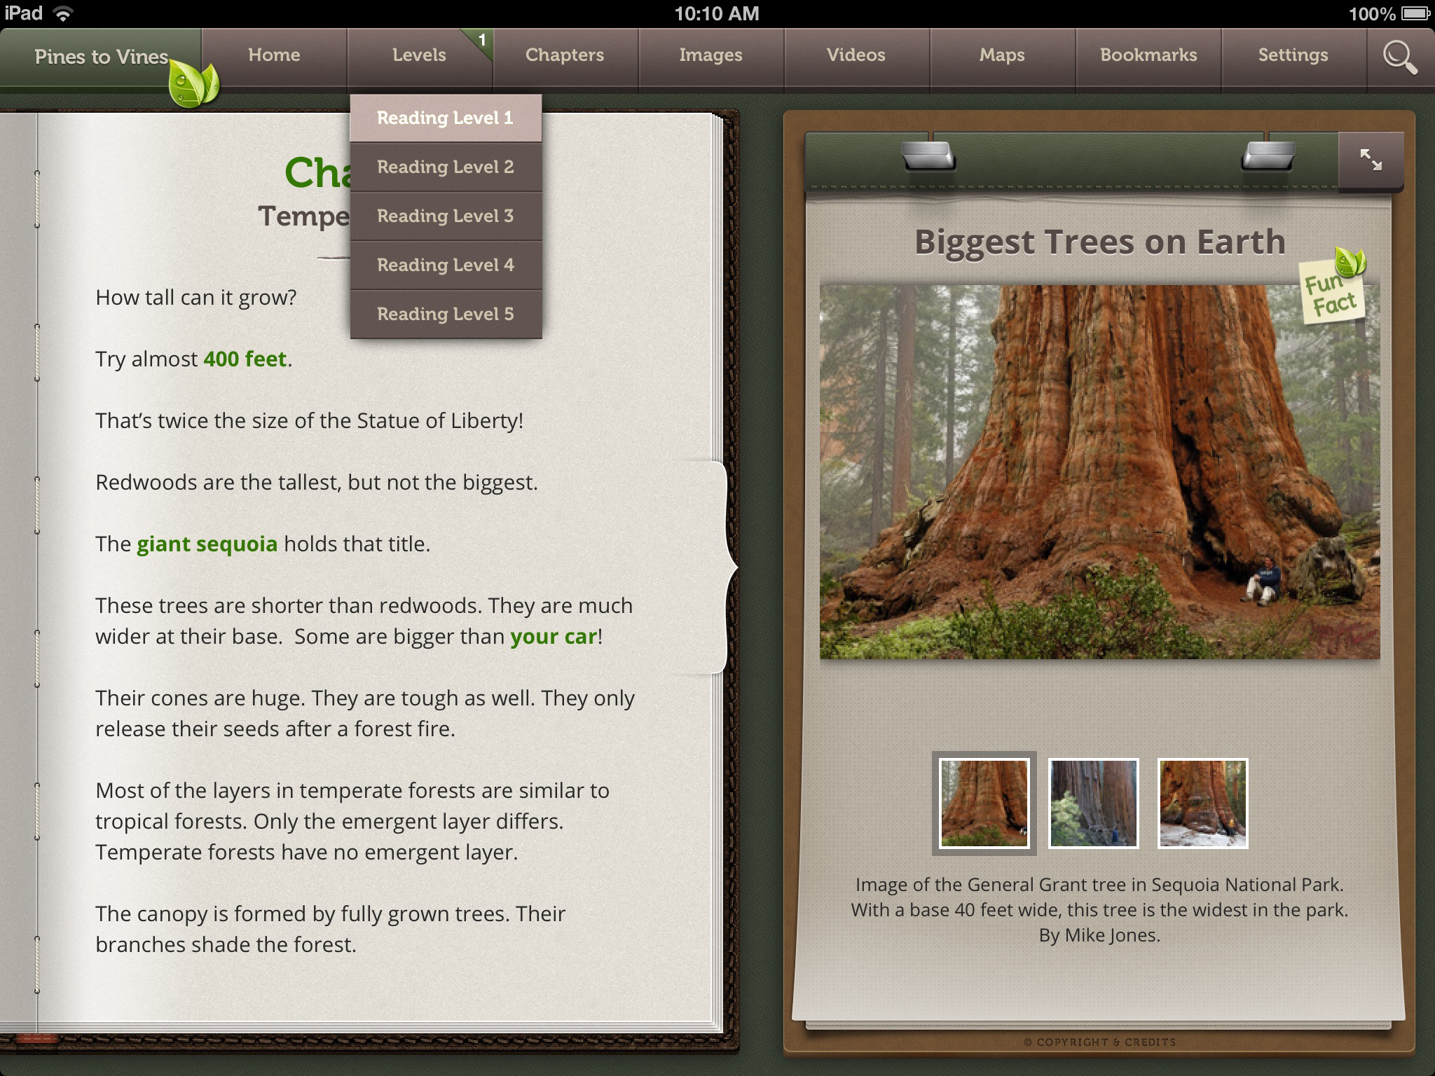Switch to Reading Level 2
Screen dimensions: 1435x1076
[x=446, y=167]
